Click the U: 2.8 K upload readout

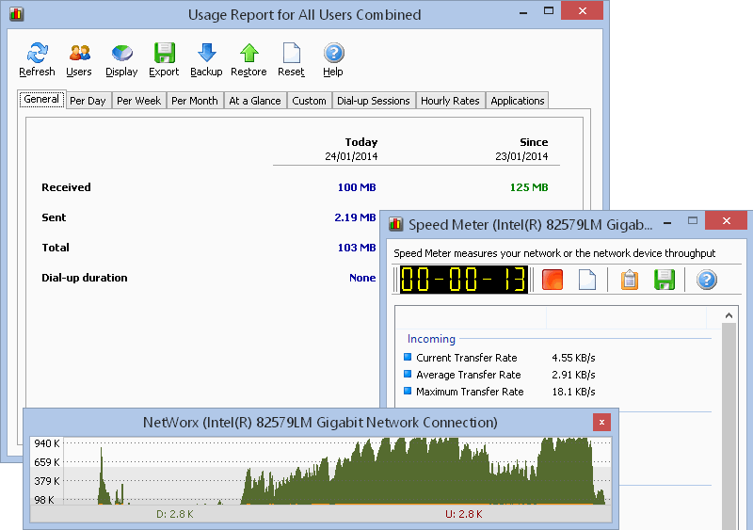(x=464, y=514)
